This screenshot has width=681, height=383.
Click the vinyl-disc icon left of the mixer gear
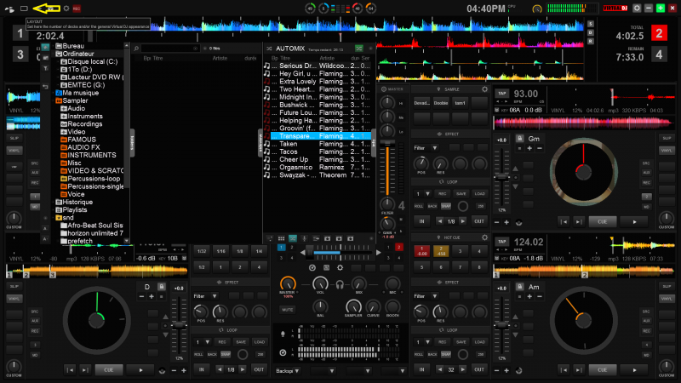click(312, 267)
